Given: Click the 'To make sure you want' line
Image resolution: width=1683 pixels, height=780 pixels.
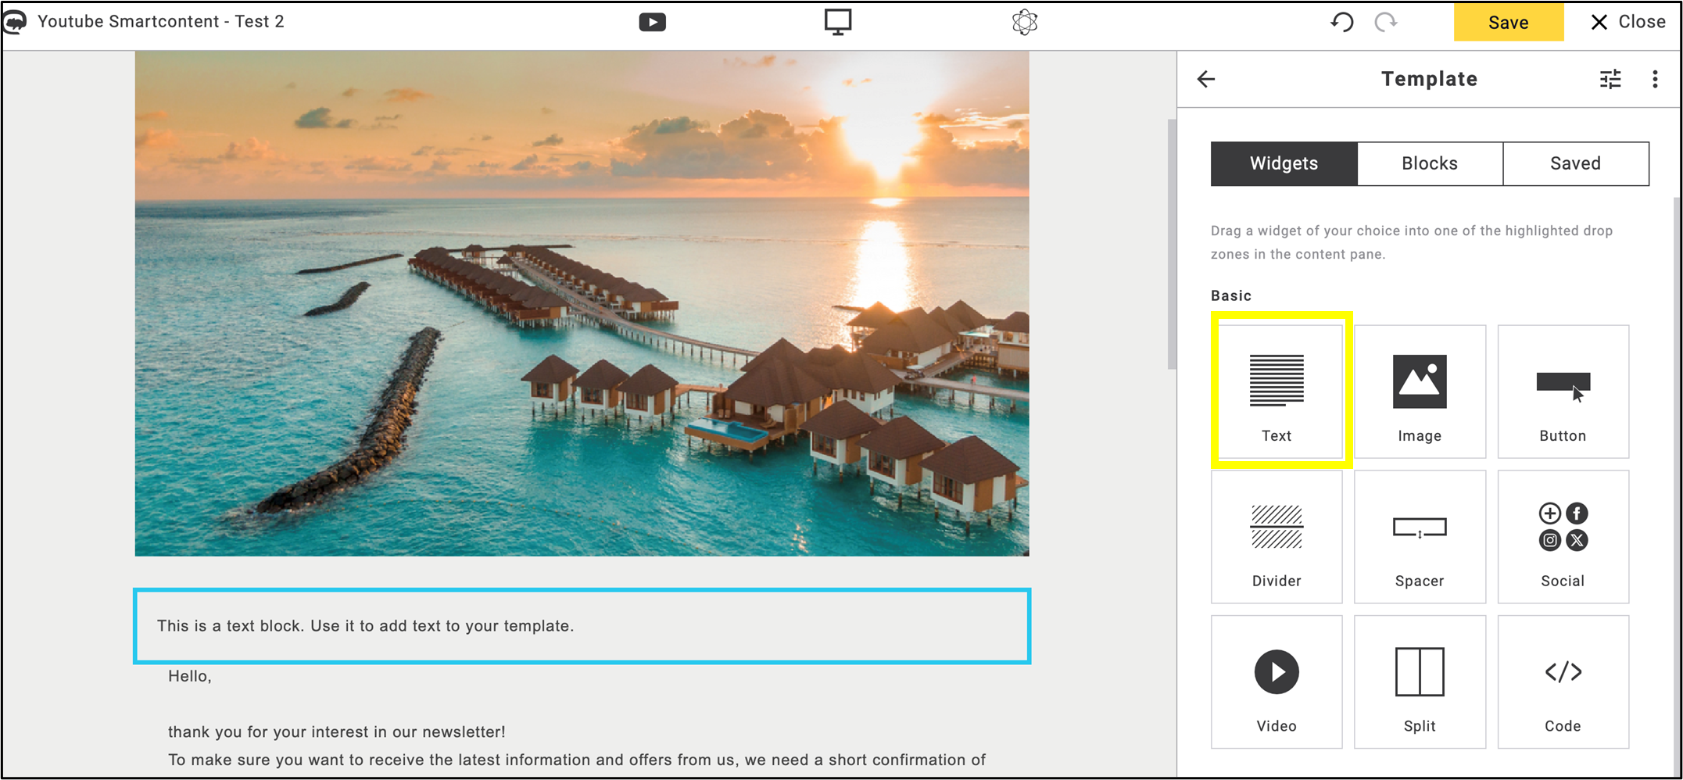Looking at the screenshot, I should (x=577, y=760).
